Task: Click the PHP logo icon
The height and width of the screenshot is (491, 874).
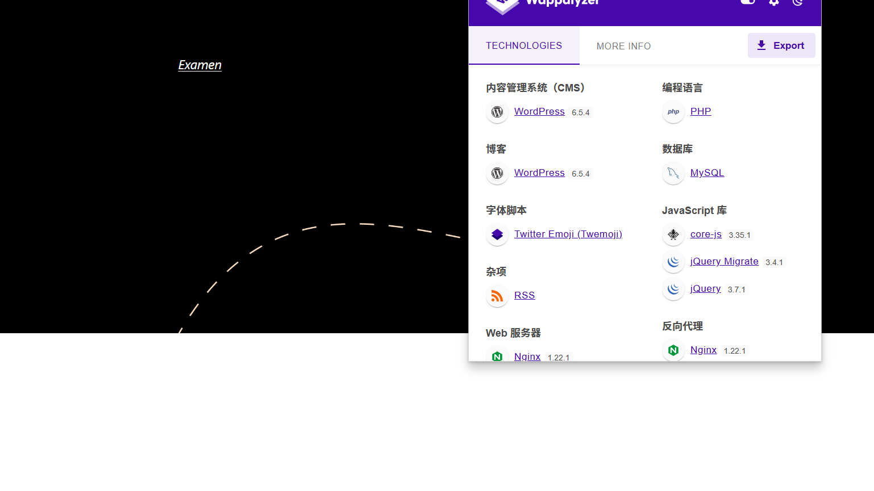Action: tap(673, 112)
